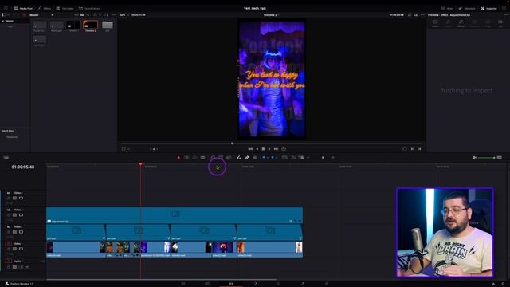Toggle the Snapping magnet icon
Screen dimensions: 510x287
pos(239,158)
